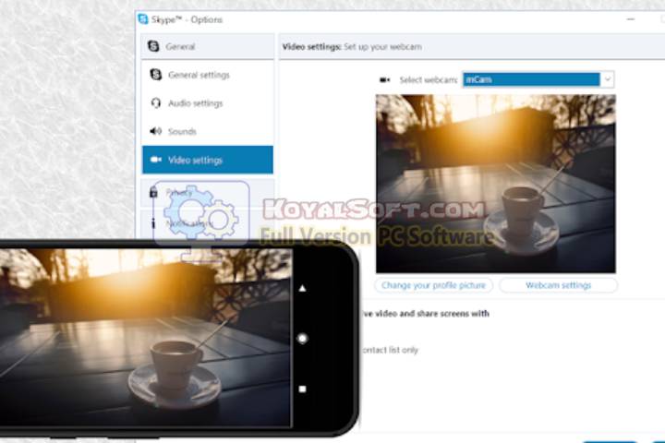Click Change your profile picture button

(x=433, y=285)
